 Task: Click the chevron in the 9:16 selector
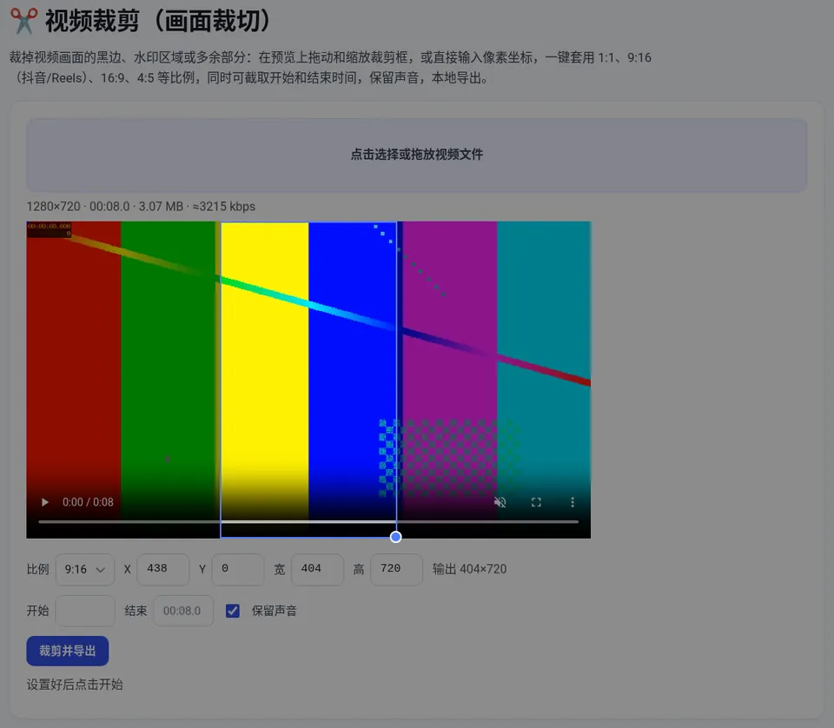point(100,570)
